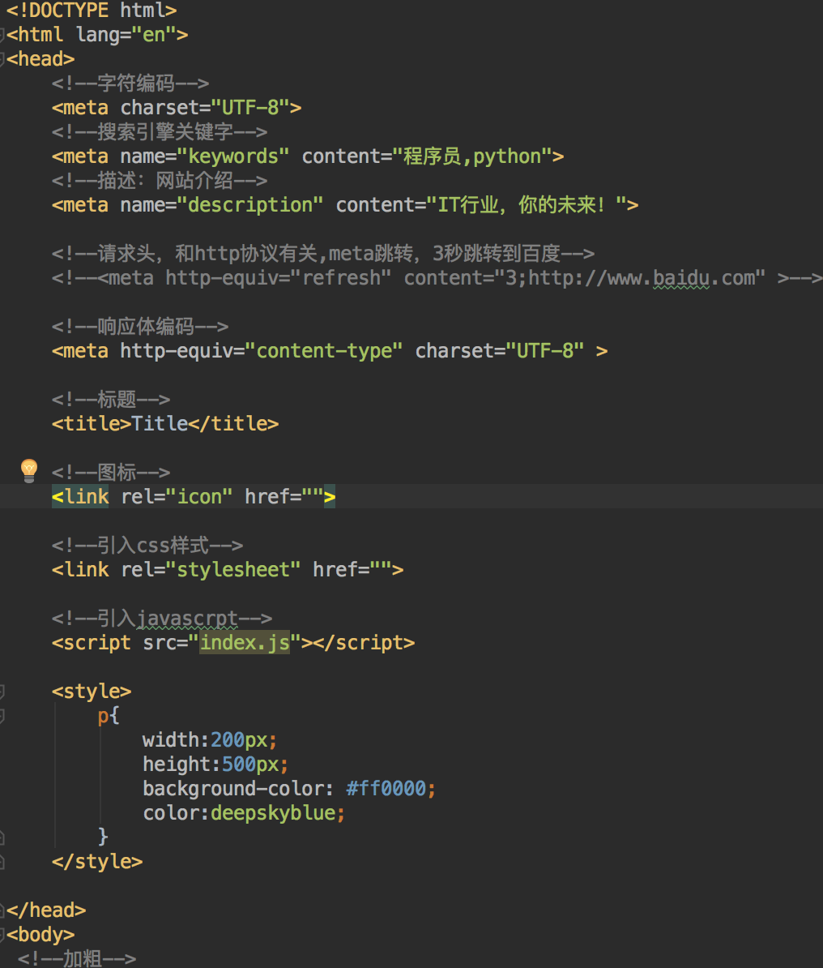Collapse the fold marker beside <head>

2,59
